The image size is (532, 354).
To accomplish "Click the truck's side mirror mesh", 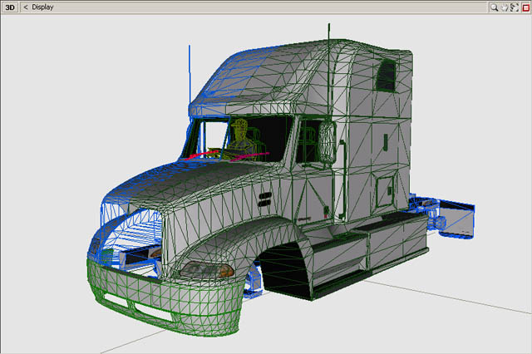I will click(x=327, y=142).
